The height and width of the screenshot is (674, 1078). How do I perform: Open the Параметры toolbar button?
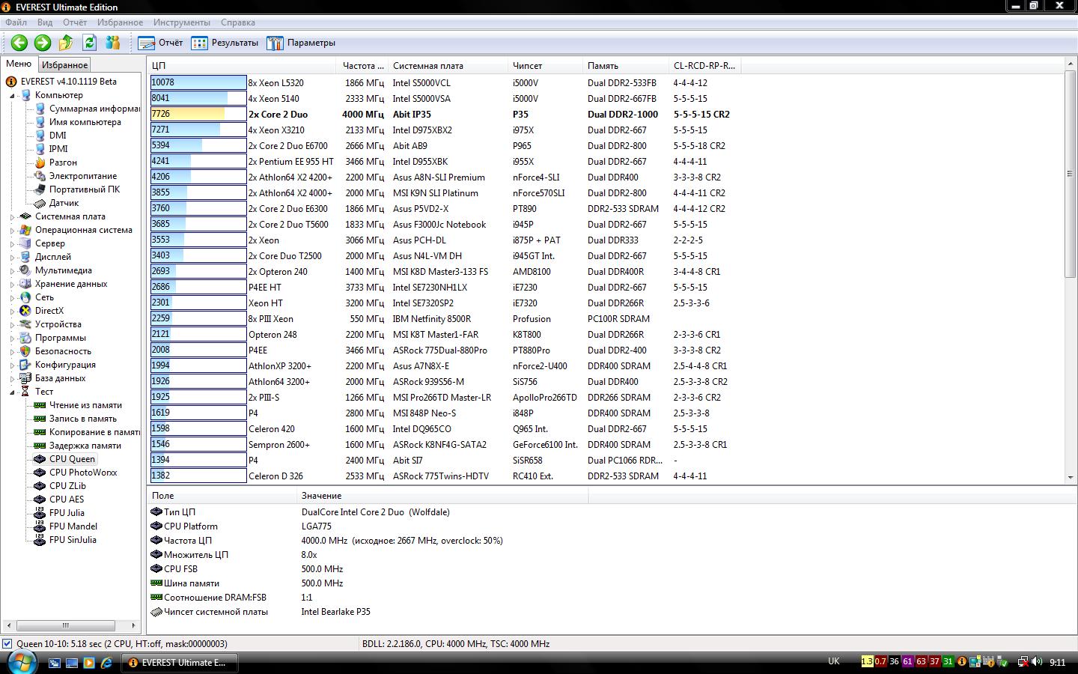coord(301,43)
